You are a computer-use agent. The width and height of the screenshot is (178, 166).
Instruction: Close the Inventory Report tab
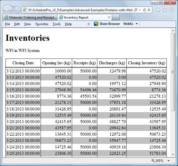tap(109, 17)
